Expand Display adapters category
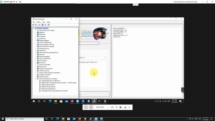This screenshot has width=215, height=121. (x=36, y=40)
